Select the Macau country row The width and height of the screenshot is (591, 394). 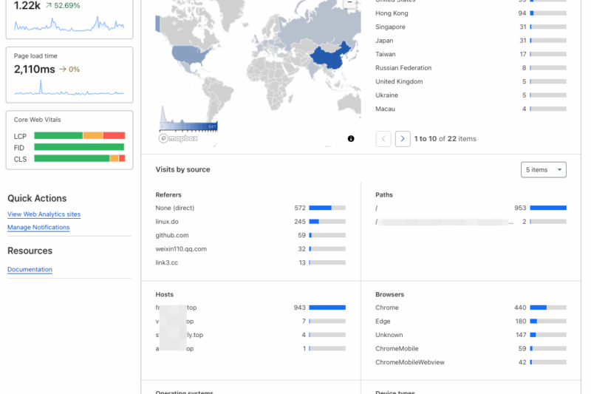tap(471, 109)
